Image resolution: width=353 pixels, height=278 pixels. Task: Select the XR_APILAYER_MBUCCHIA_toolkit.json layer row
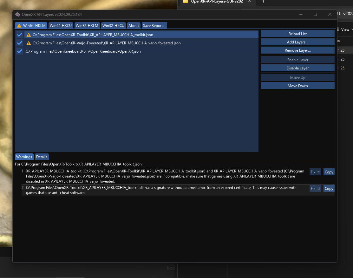tap(141, 35)
